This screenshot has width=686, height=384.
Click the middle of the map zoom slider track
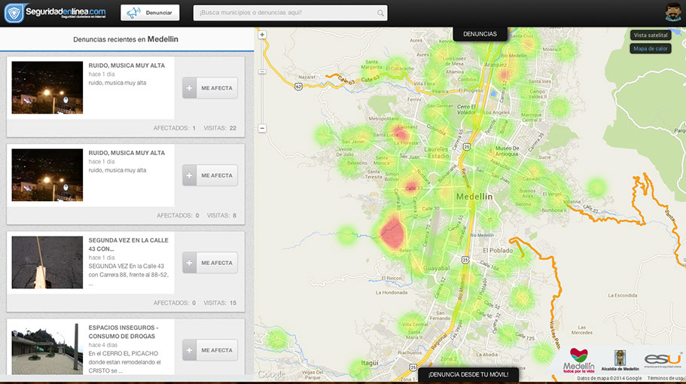point(262,81)
